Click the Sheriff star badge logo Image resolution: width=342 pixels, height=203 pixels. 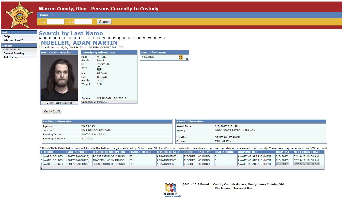click(x=19, y=15)
